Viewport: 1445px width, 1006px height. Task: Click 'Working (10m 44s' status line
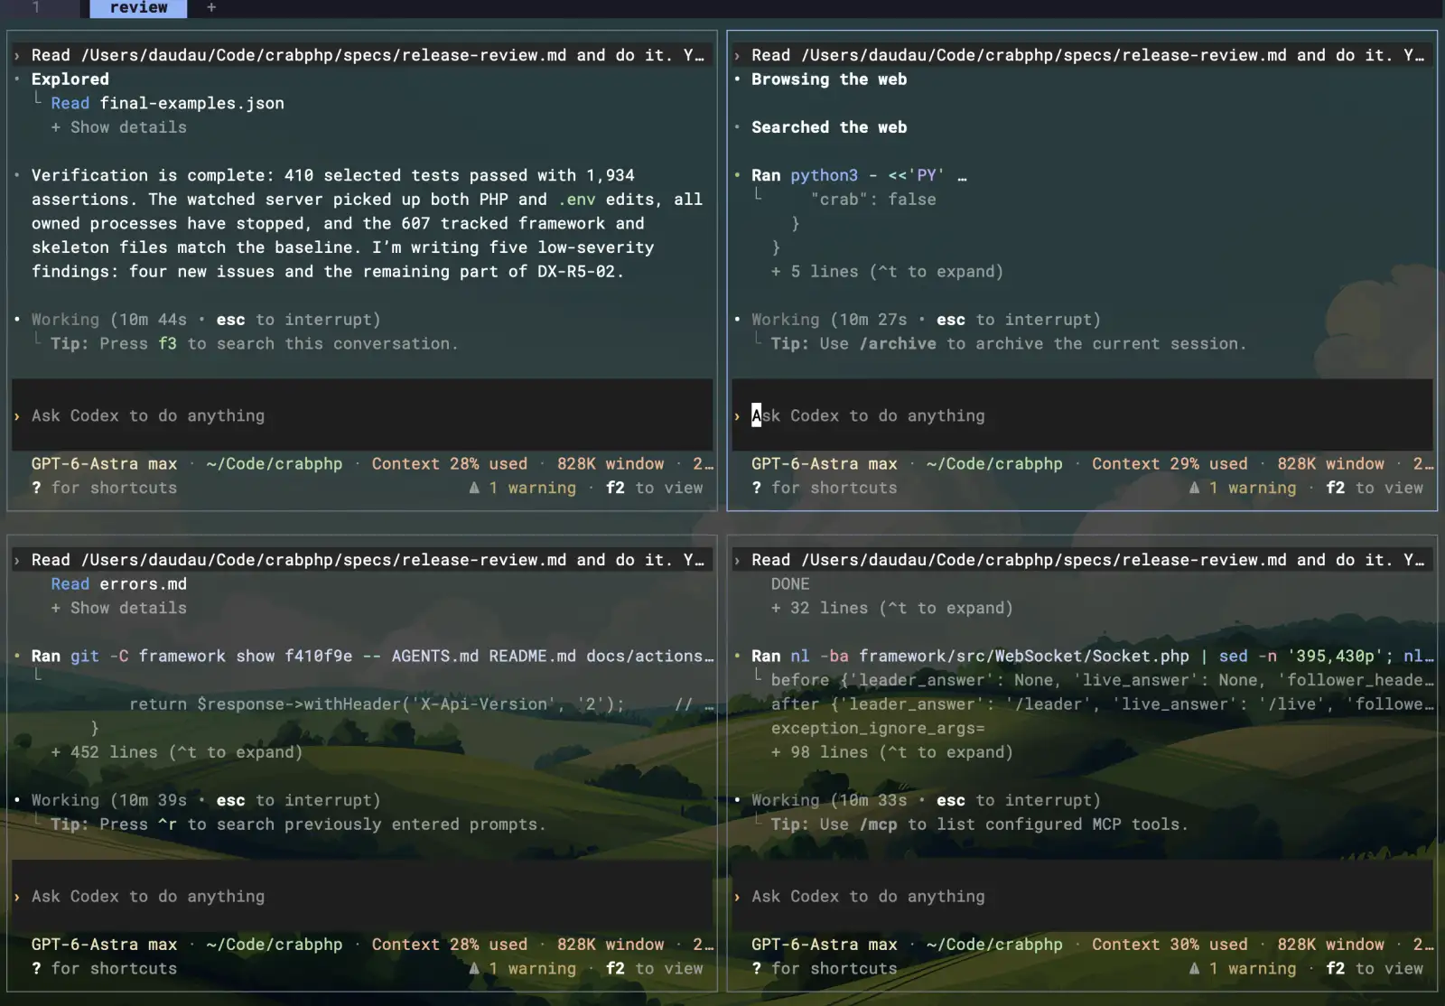206,320
